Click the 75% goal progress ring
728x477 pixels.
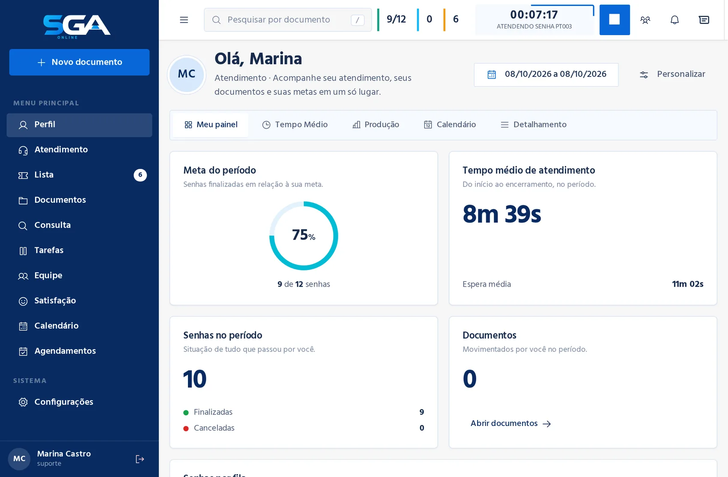[304, 236]
